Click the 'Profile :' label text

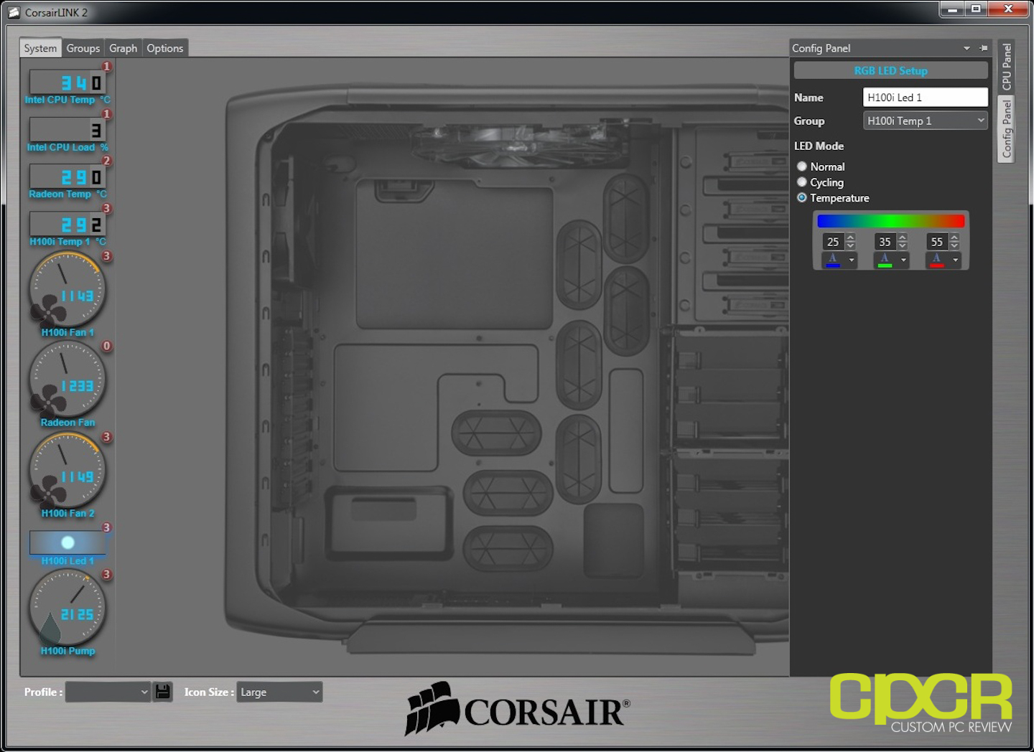point(43,692)
